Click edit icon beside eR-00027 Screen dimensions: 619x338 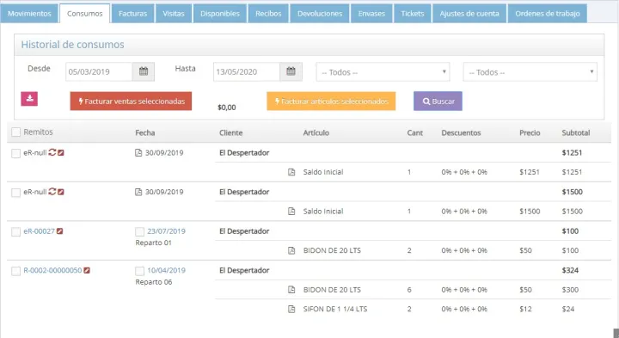pyautogui.click(x=59, y=231)
